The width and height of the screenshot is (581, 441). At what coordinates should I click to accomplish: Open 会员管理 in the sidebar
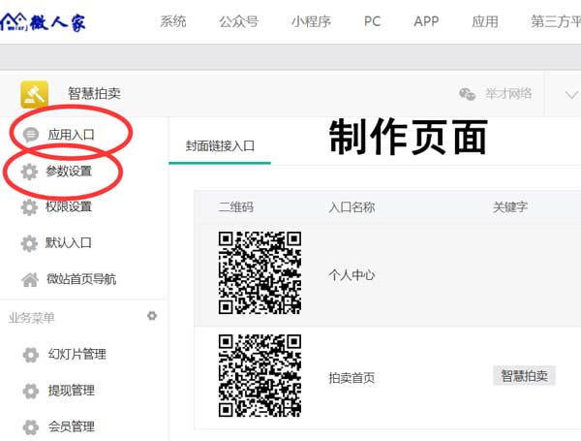point(71,426)
